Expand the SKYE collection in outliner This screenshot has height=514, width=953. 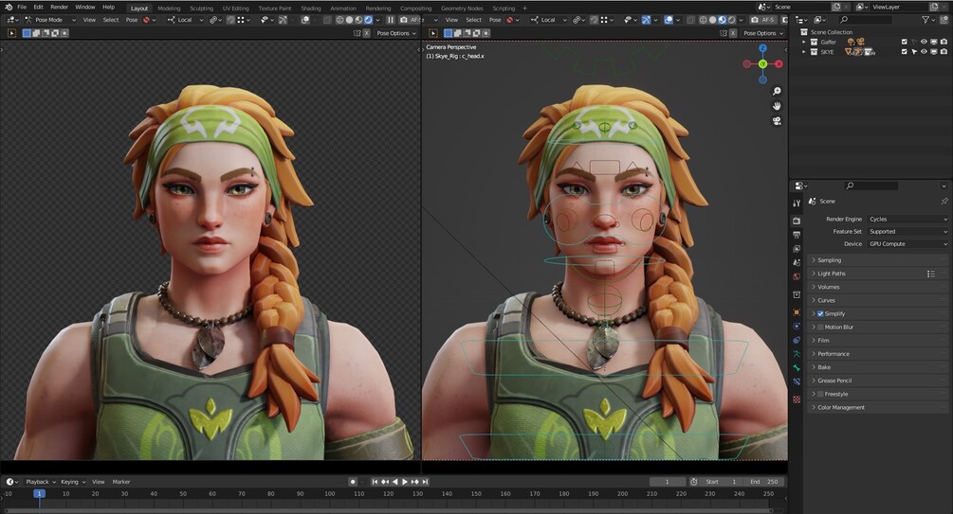[804, 52]
